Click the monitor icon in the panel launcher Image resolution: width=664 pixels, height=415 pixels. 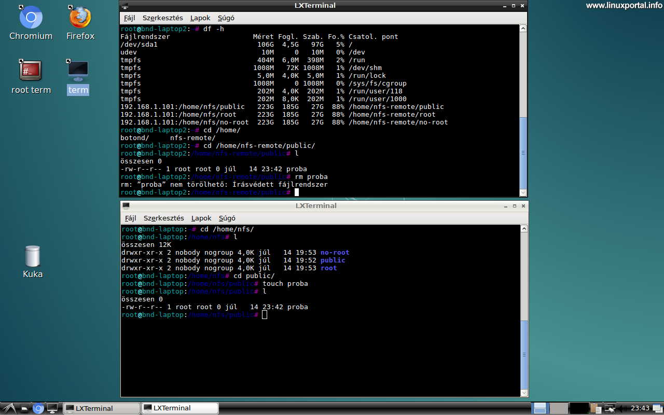52,408
